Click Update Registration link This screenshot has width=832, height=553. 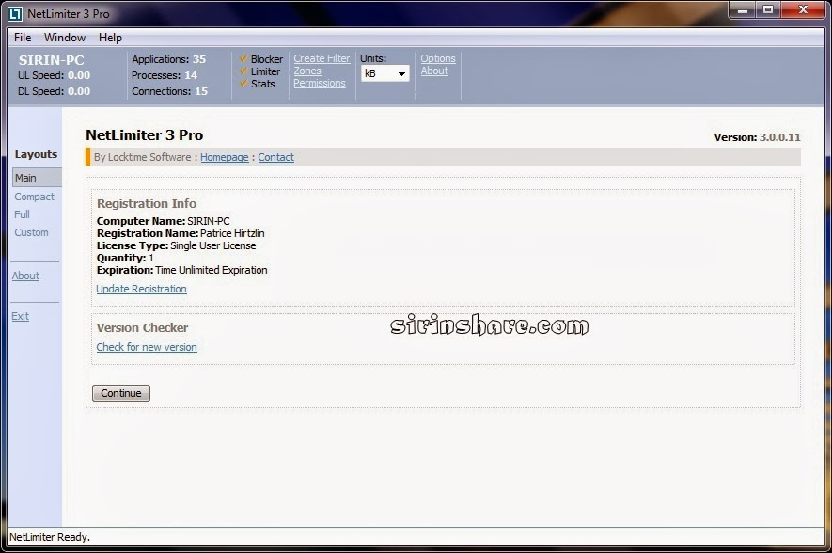click(142, 289)
